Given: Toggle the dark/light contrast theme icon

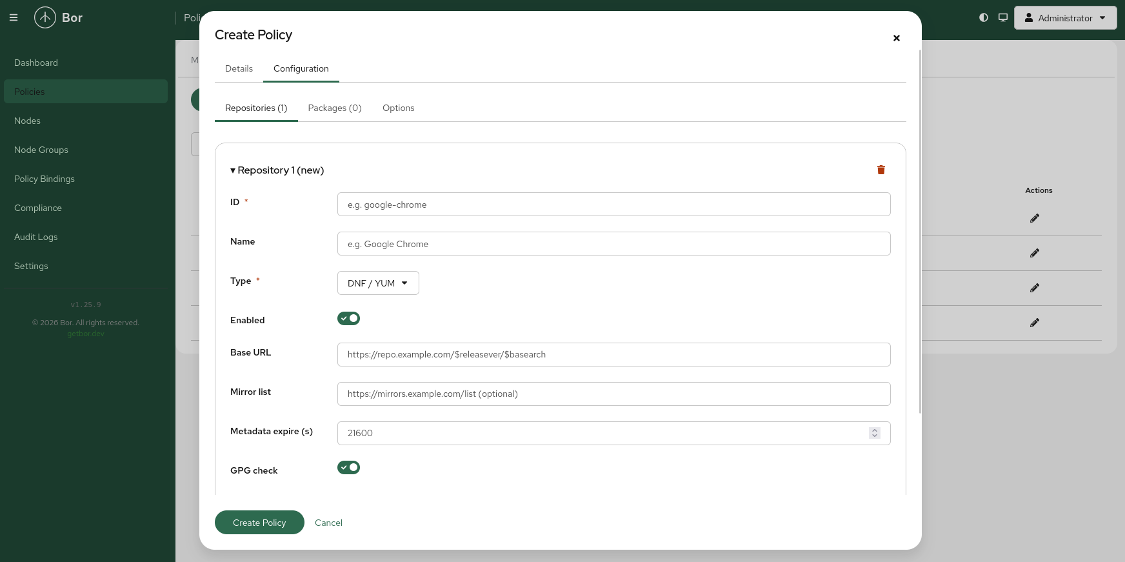Looking at the screenshot, I should pyautogui.click(x=983, y=17).
